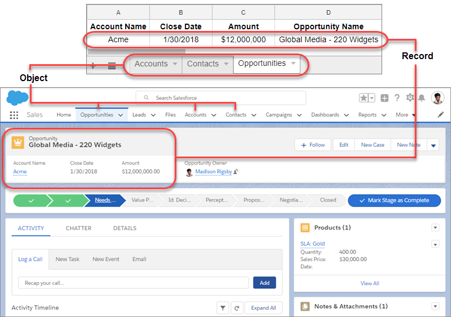Image resolution: width=452 pixels, height=317 pixels.
Task: Open the Products card dropdown menu
Action: [x=435, y=227]
